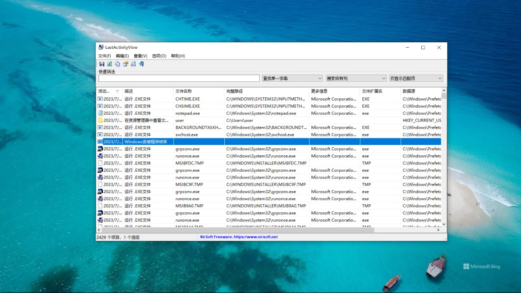Sort by the 完整路径 column header
Viewport: 521px width, 293px height.
(x=267, y=91)
